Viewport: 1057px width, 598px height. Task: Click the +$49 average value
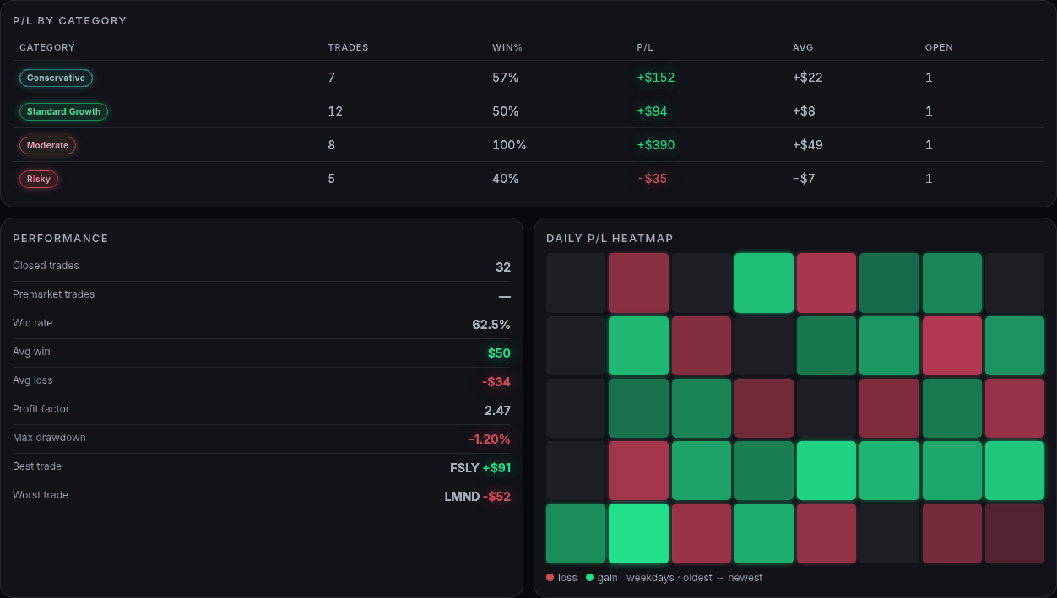(x=808, y=145)
